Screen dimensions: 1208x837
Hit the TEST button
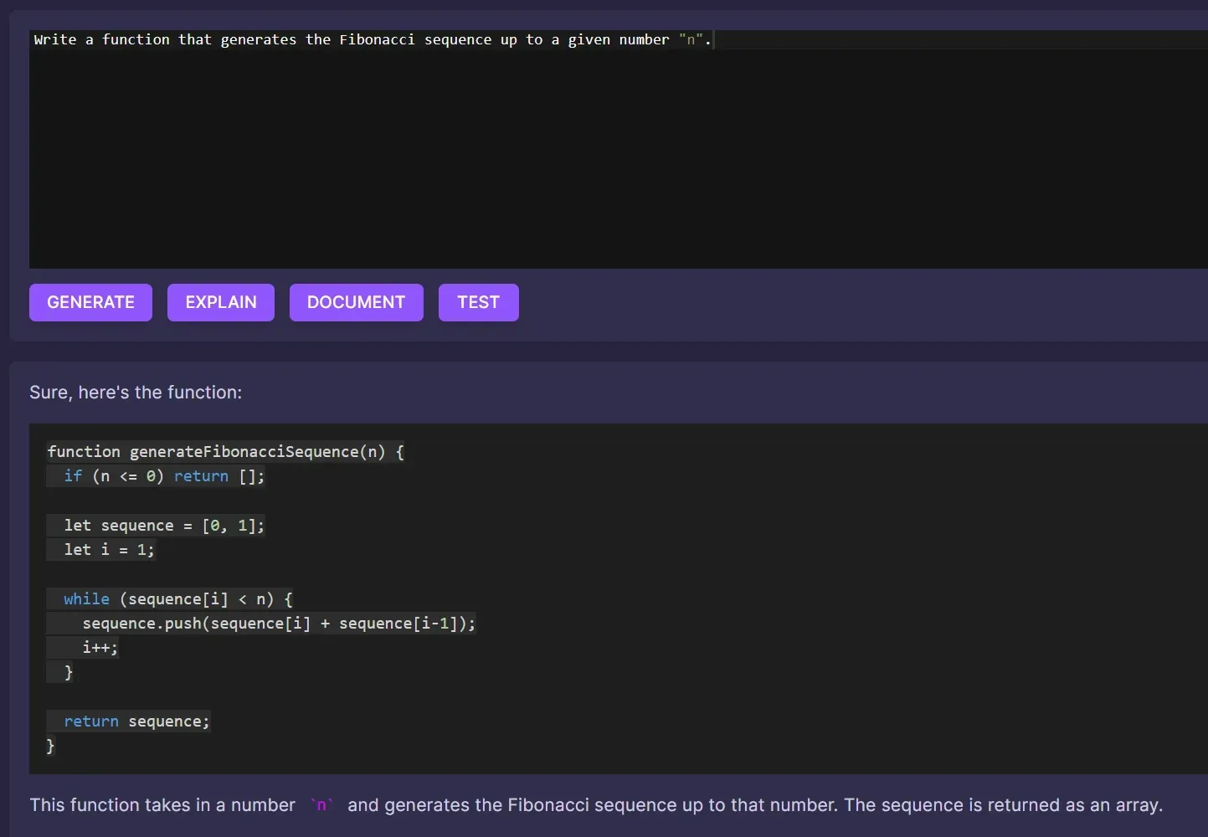point(478,302)
